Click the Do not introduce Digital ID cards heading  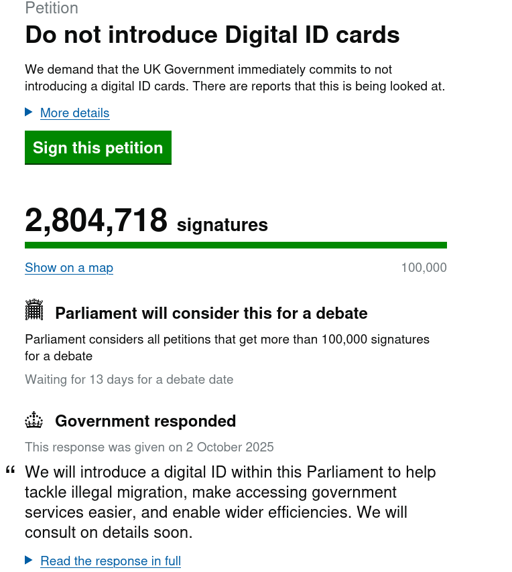[x=212, y=35]
